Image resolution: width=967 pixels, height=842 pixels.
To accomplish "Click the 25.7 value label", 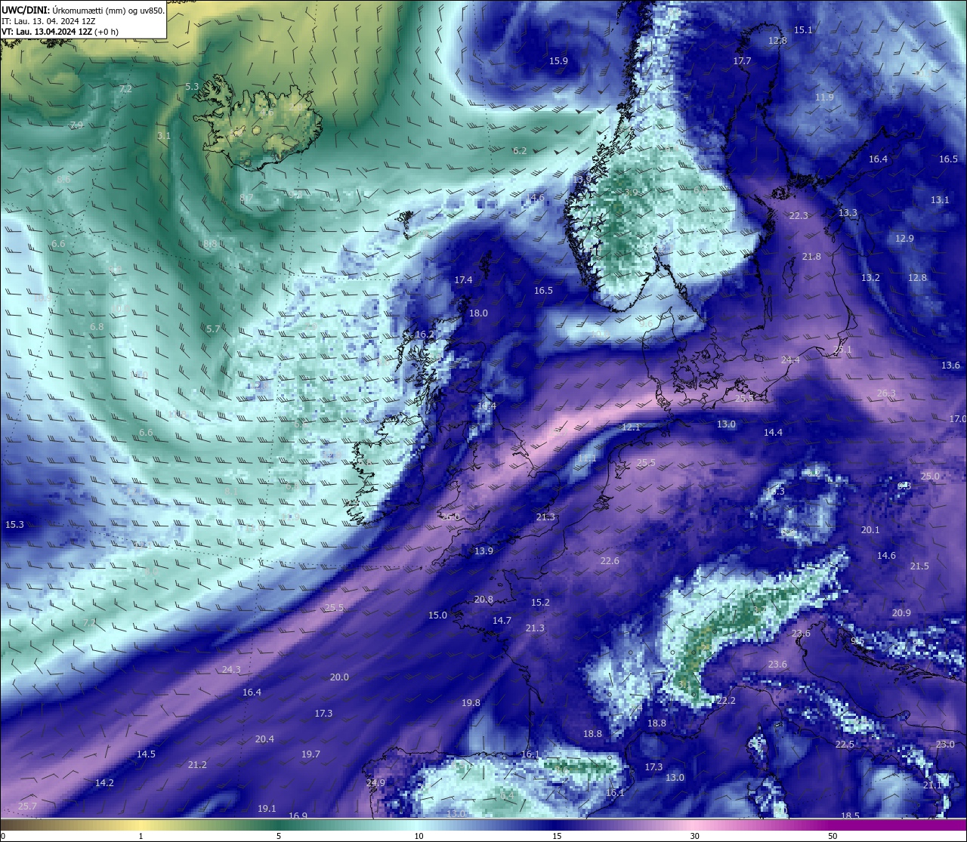I will click(27, 807).
